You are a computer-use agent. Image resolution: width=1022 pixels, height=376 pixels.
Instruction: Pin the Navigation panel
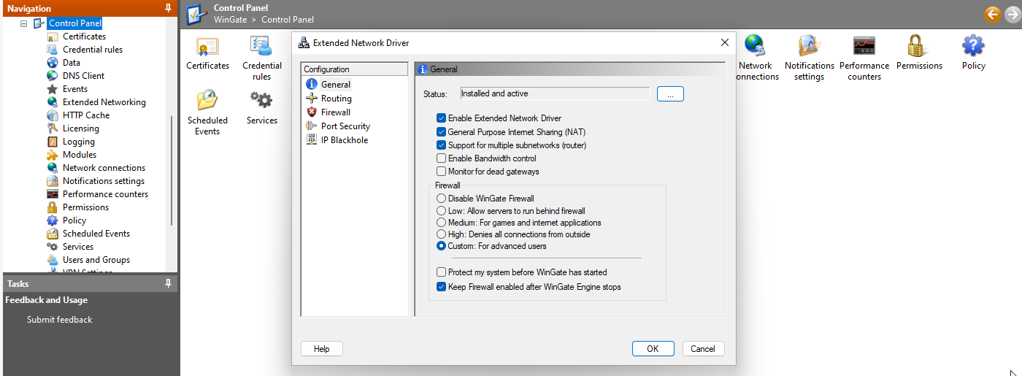[169, 9]
